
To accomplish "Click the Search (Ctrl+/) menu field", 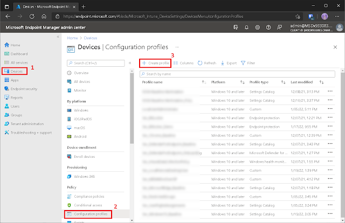I will pyautogui.click(x=96, y=63).
